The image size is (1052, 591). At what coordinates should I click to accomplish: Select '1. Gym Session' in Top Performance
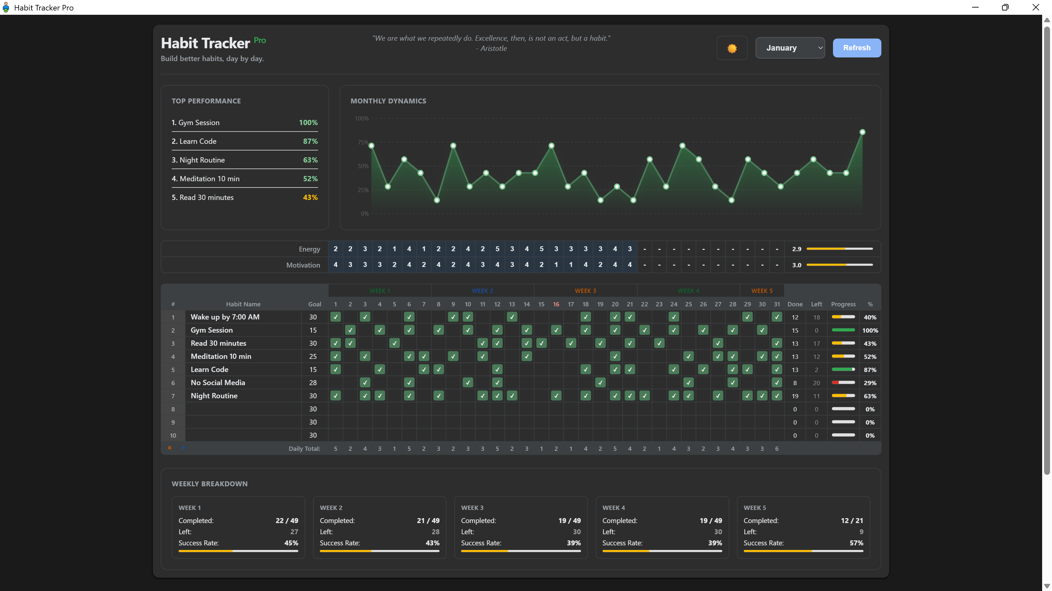coord(244,122)
